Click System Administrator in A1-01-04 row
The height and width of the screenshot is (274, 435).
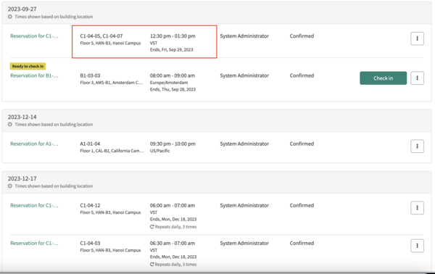point(244,144)
